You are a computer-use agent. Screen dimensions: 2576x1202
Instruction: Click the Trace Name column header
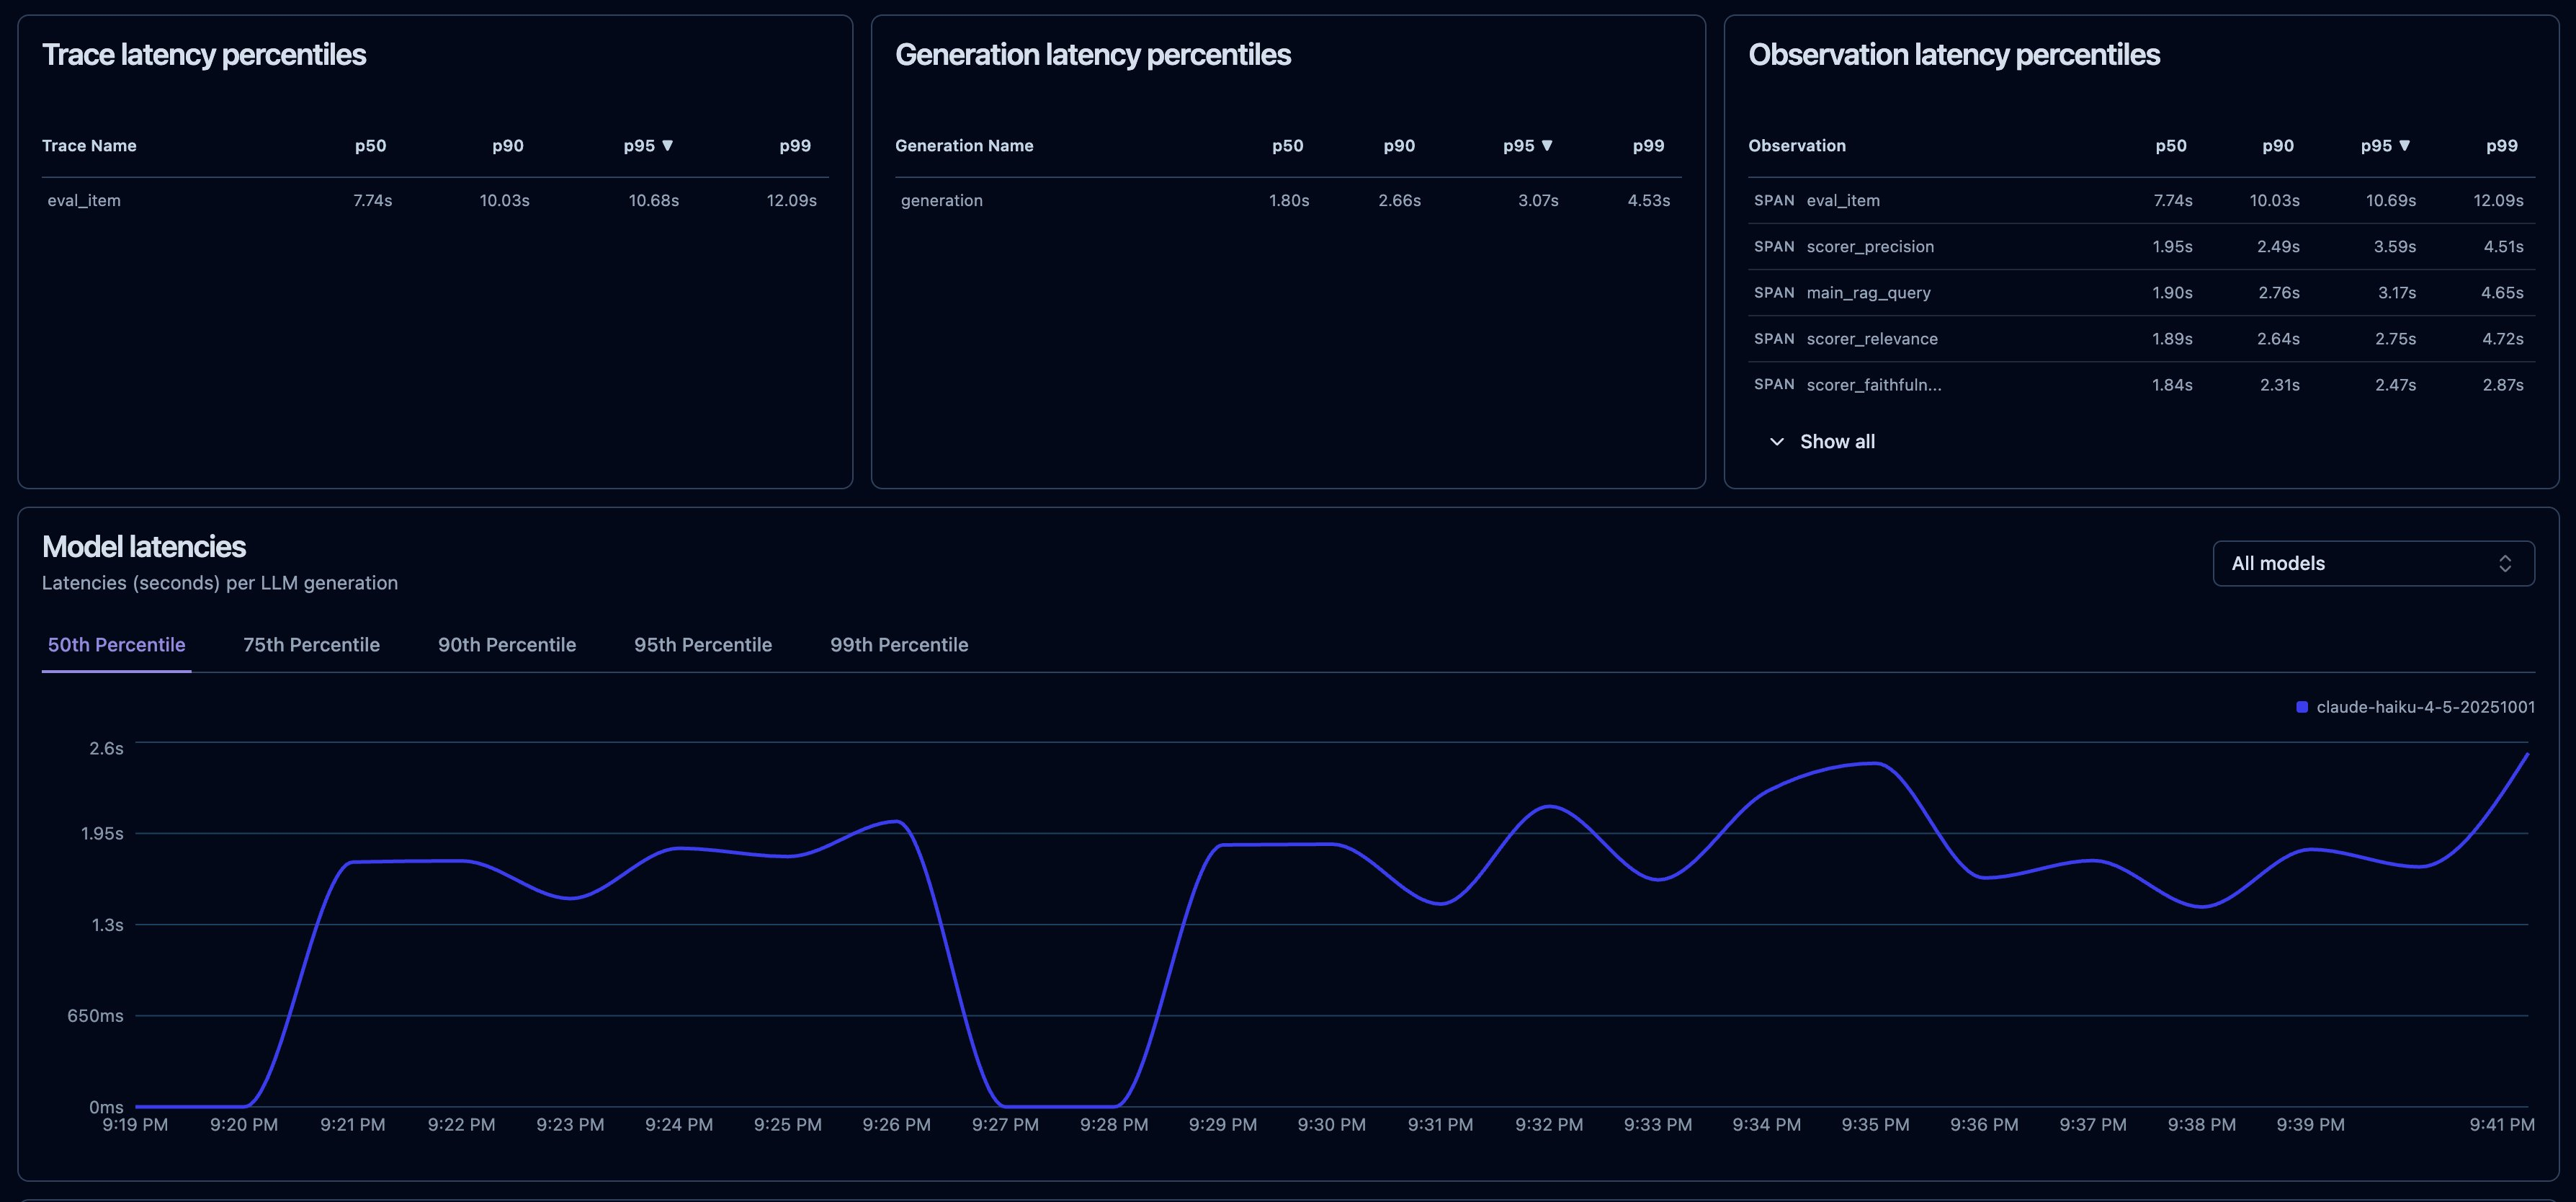(x=89, y=146)
